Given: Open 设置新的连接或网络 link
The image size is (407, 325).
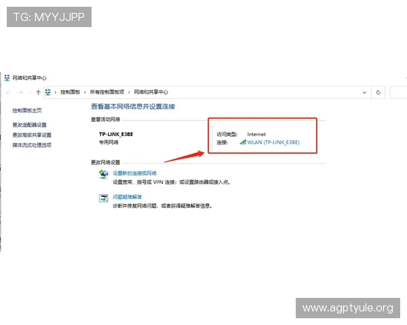Looking at the screenshot, I should 134,173.
